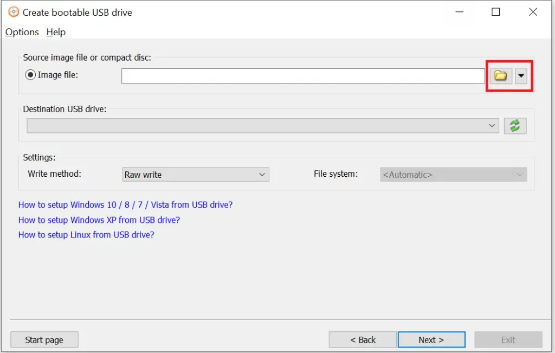Refresh the Destination USB drive list
This screenshot has height=353, width=555.
tap(515, 125)
